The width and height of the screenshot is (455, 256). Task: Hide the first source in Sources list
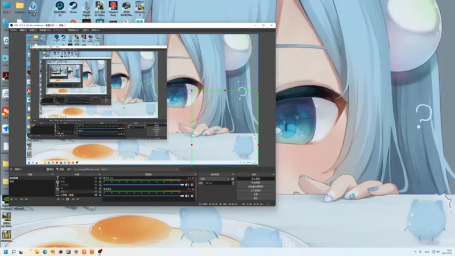coord(96,178)
